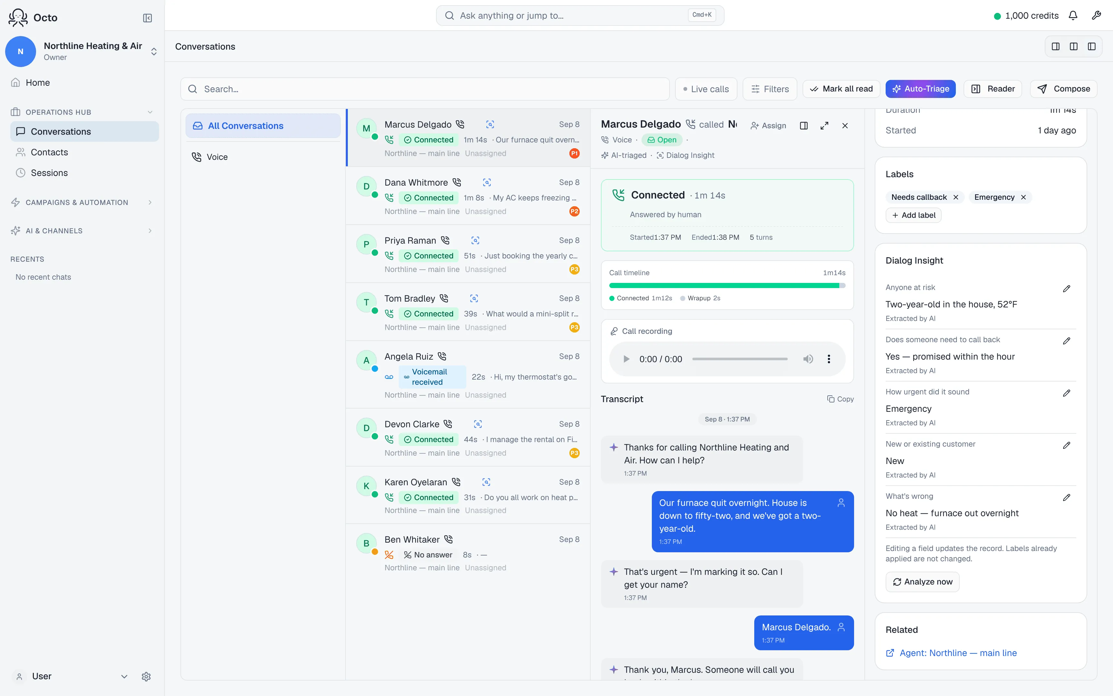Open Dialog Insight icon on Dana Whitmore row

pyautogui.click(x=487, y=182)
